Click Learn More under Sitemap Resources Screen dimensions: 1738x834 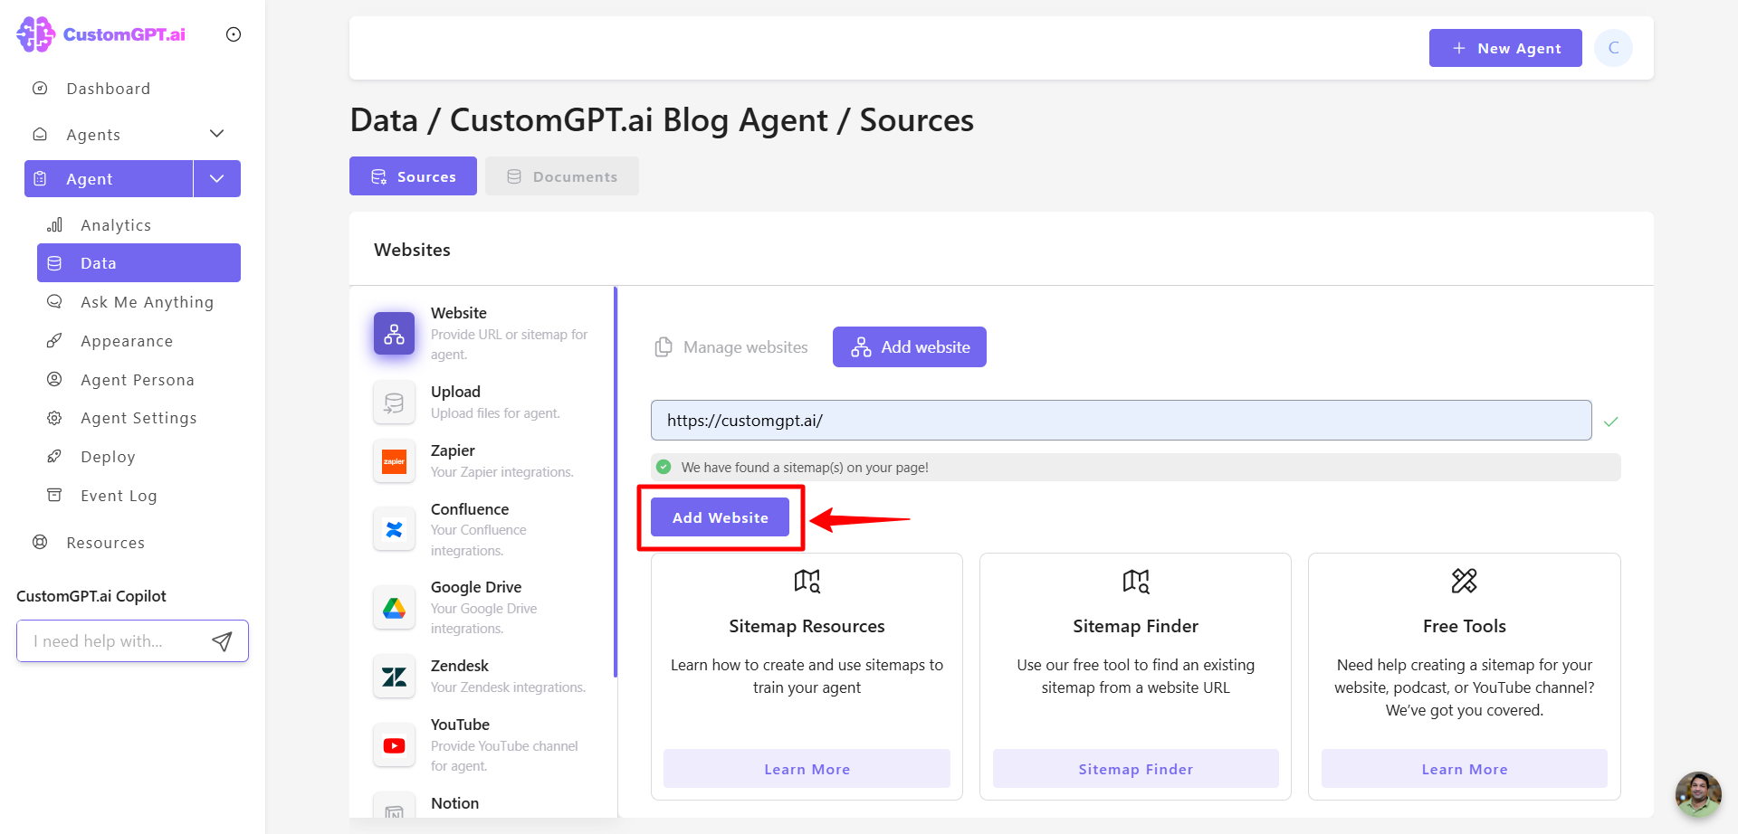click(x=807, y=769)
